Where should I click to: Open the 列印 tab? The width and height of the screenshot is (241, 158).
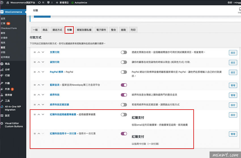click(x=133, y=30)
